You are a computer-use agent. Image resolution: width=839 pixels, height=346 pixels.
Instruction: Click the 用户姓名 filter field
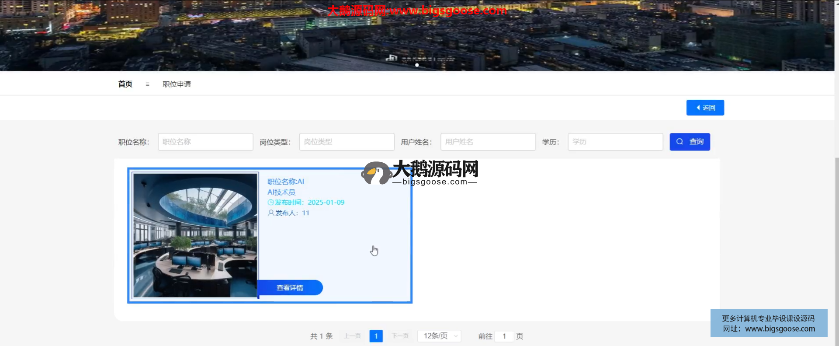(x=488, y=142)
